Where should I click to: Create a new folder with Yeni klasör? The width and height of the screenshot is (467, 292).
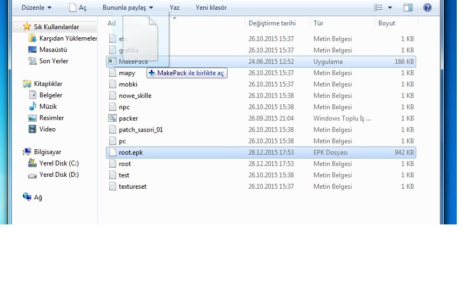coord(211,8)
